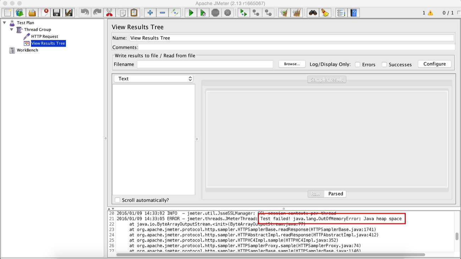Click the Function Helper dialog icon
This screenshot has width=461, height=259.
(341, 13)
